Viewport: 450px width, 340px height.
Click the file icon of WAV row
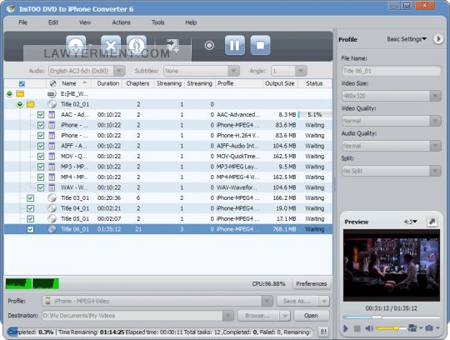(52, 187)
